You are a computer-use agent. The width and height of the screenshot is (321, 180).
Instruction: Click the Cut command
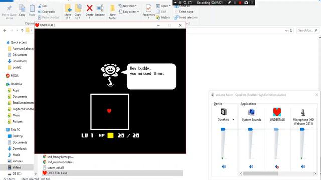(42, 6)
